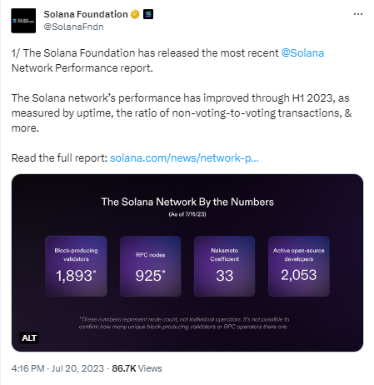Click the Read the full report text
Screen dimensions: 374x385
(59, 157)
